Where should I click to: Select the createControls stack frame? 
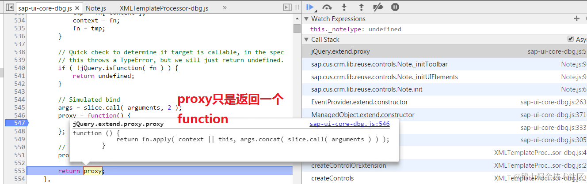tap(444, 178)
